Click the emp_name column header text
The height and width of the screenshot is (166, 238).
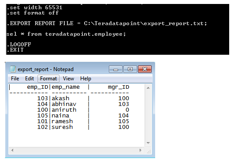(66, 87)
